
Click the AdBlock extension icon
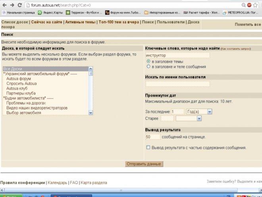(249, 5)
